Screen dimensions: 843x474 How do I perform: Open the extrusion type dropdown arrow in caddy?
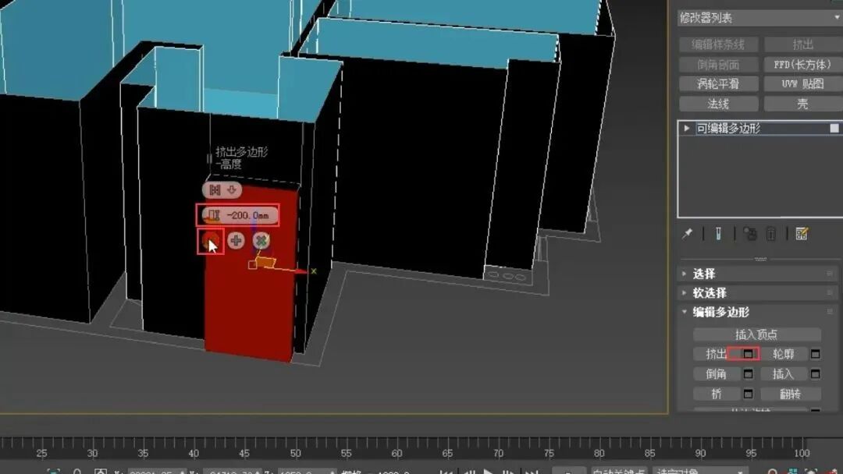point(232,190)
